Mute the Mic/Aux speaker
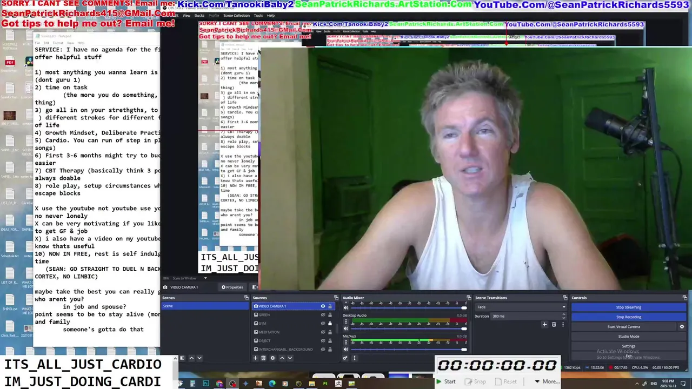 point(346,350)
